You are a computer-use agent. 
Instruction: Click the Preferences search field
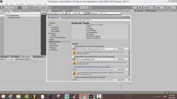point(110,20)
